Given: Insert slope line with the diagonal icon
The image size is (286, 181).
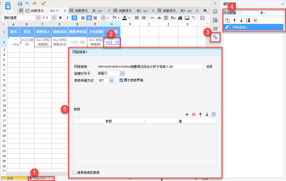Looking at the screenshot, I should click(194, 18).
